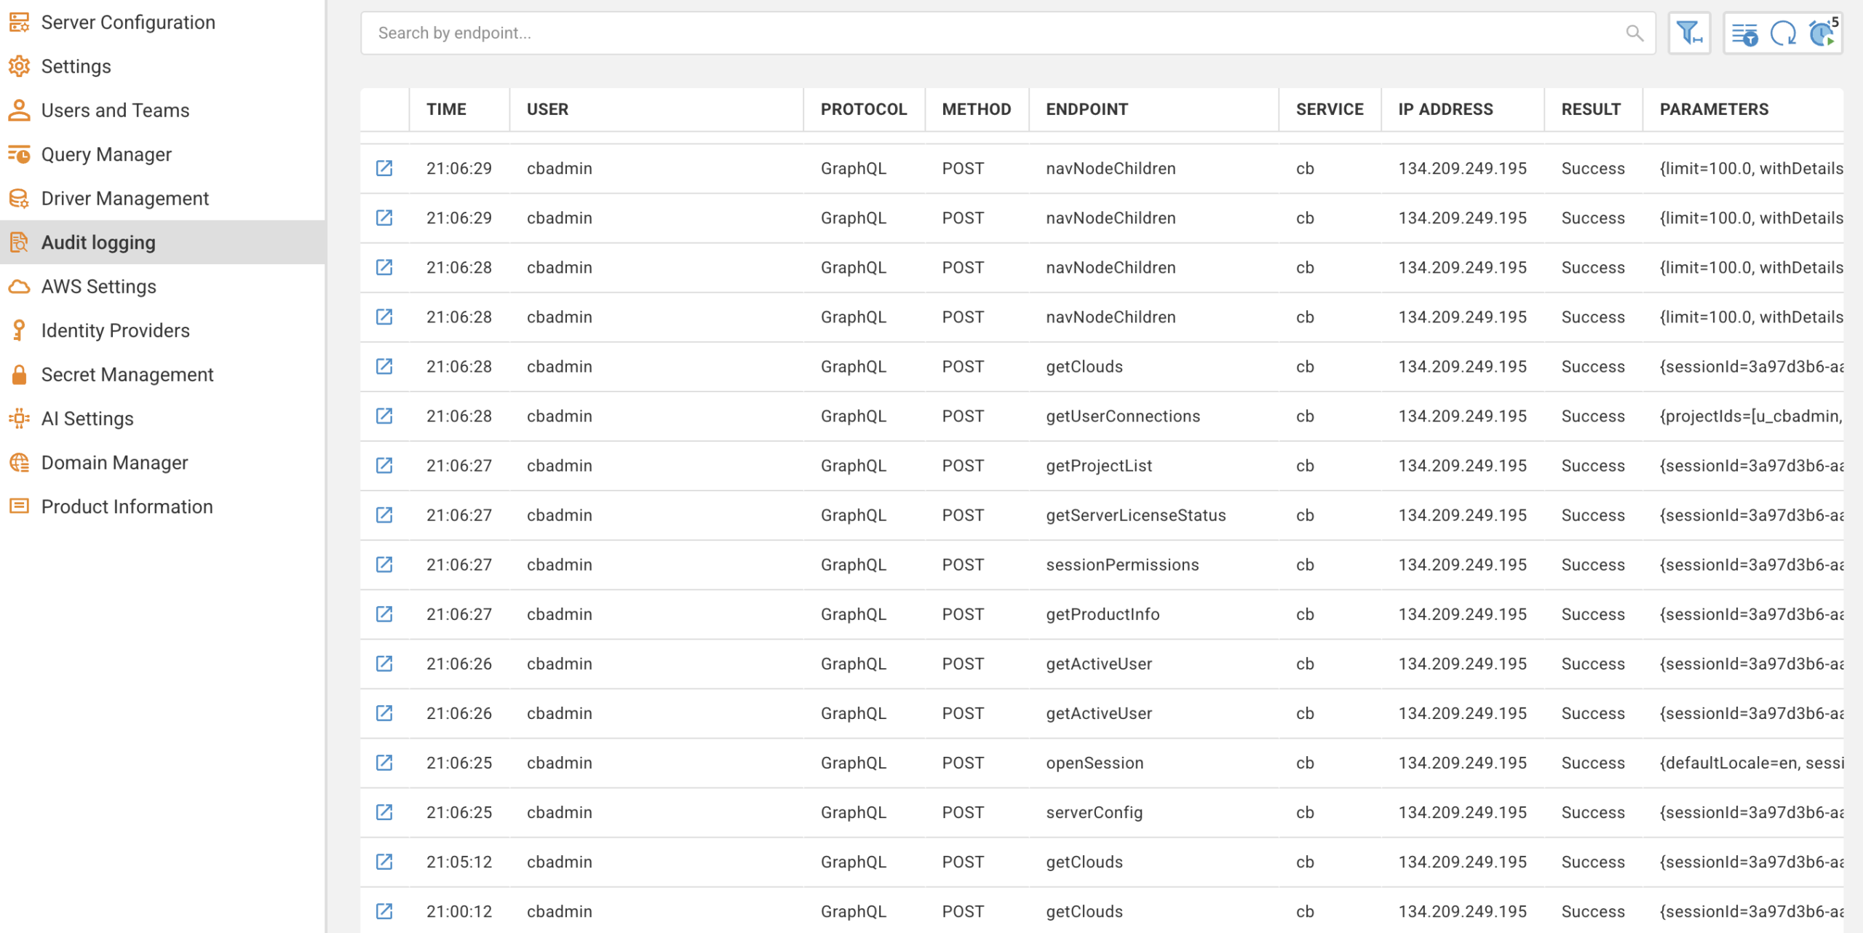Open the Query Manager page
Image resolution: width=1863 pixels, height=933 pixels.
click(x=106, y=154)
